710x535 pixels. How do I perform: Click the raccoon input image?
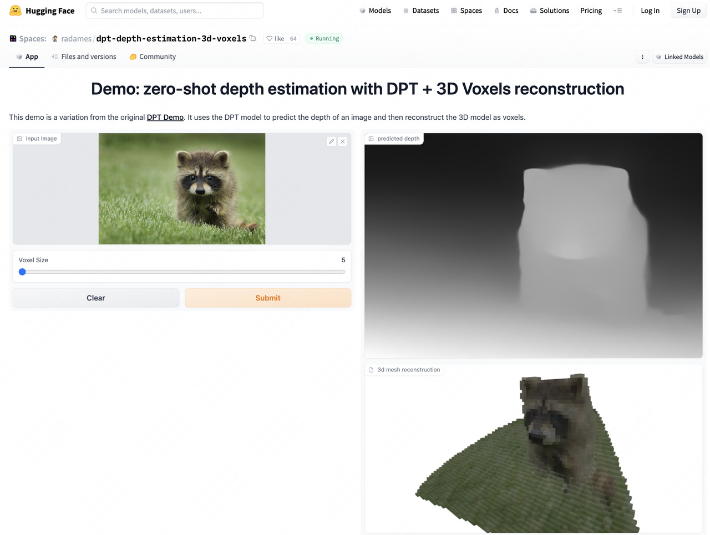click(182, 188)
